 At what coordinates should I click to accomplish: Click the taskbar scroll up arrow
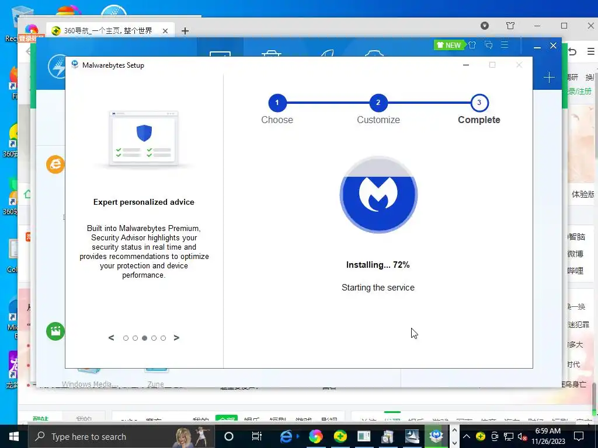[x=454, y=430]
